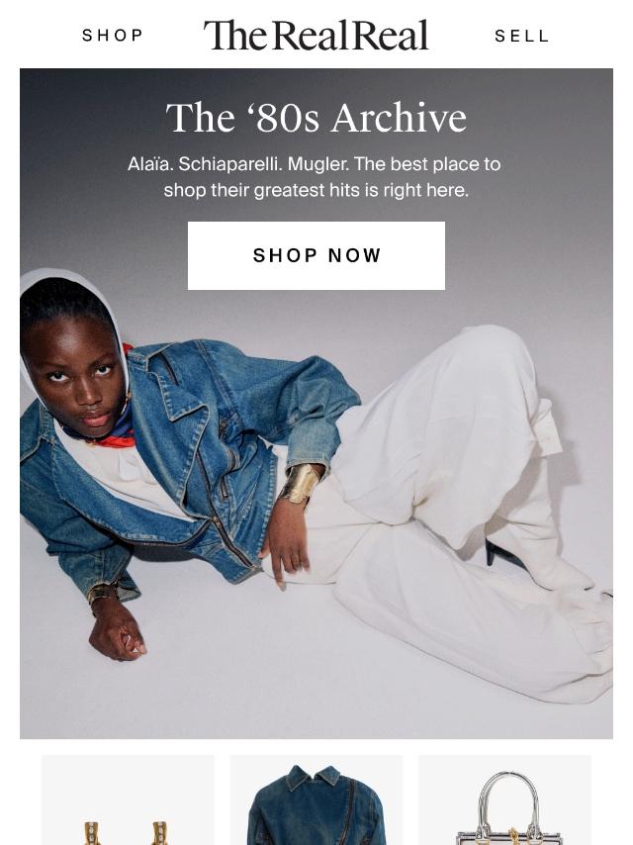This screenshot has width=633, height=845.
Task: Open the denim jacket product thumbnail
Action: (x=316, y=800)
